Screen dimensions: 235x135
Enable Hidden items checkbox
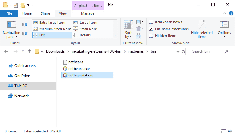click(151, 36)
